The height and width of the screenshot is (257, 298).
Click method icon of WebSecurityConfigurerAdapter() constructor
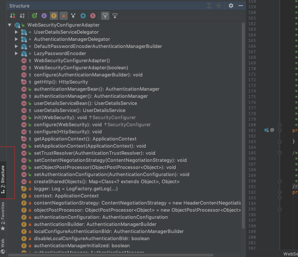[x=24, y=61]
